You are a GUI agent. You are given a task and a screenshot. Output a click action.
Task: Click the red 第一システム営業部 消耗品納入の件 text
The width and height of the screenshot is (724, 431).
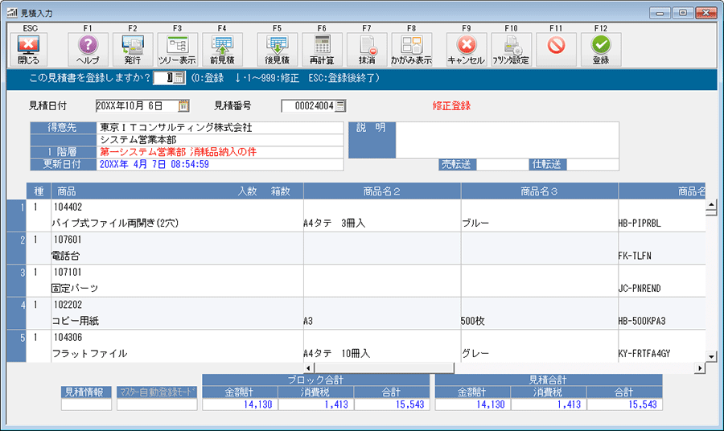pos(179,152)
